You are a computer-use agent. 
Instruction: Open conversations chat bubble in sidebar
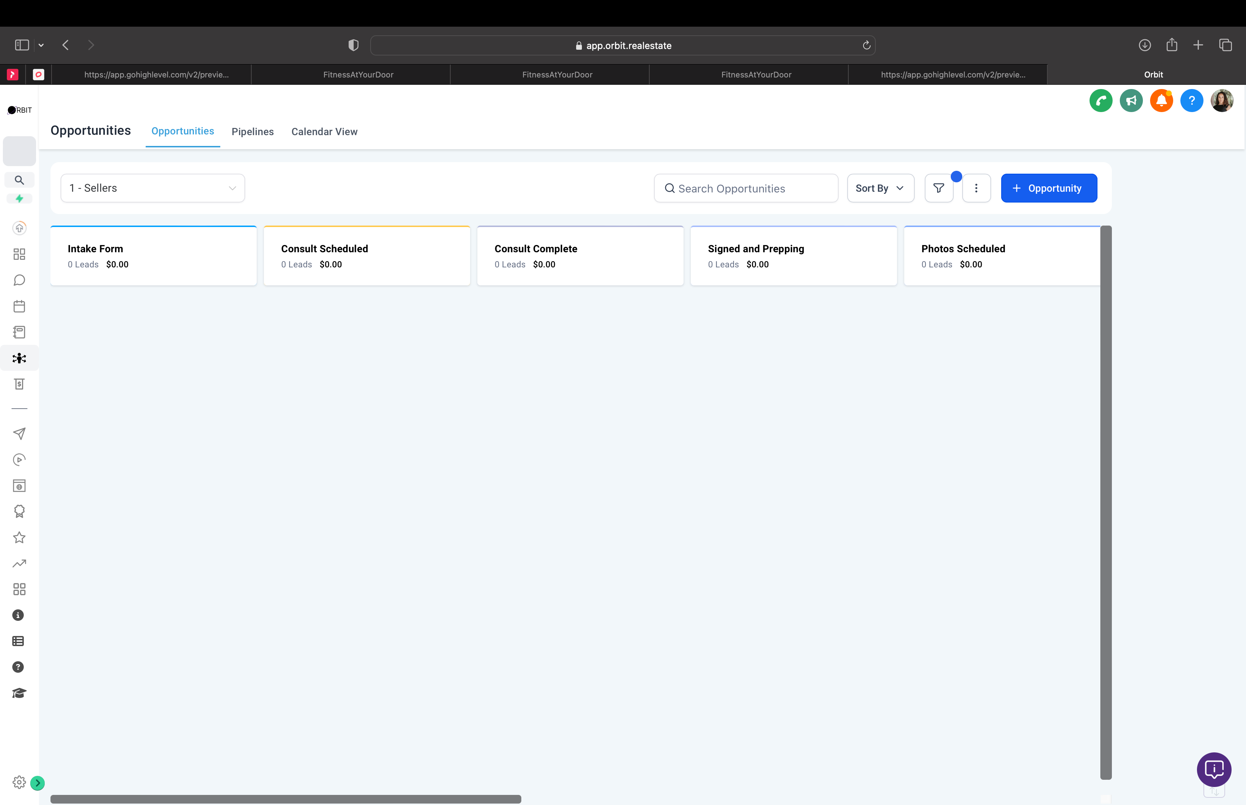click(x=19, y=280)
